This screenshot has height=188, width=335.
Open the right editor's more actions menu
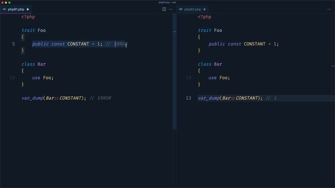[329, 9]
